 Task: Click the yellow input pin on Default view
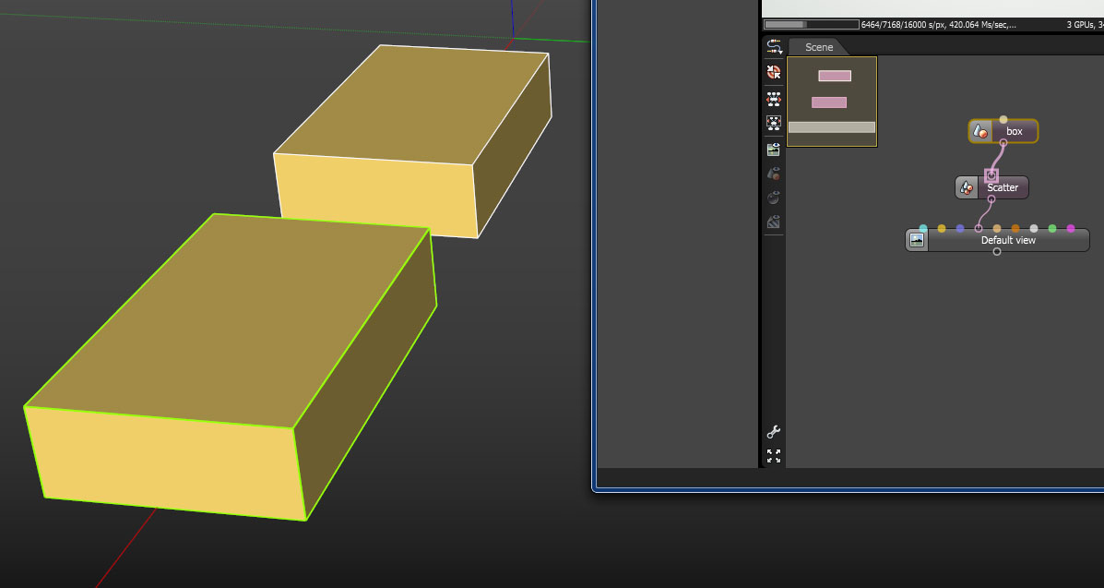[x=942, y=228]
